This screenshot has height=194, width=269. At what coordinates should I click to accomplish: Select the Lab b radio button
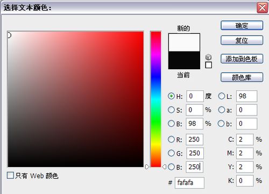(221, 124)
